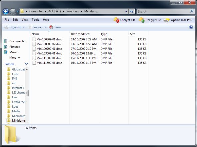This screenshot has height=147, width=197.
Task: Select L2Schemas folder in tree
Action: click(x=16, y=92)
